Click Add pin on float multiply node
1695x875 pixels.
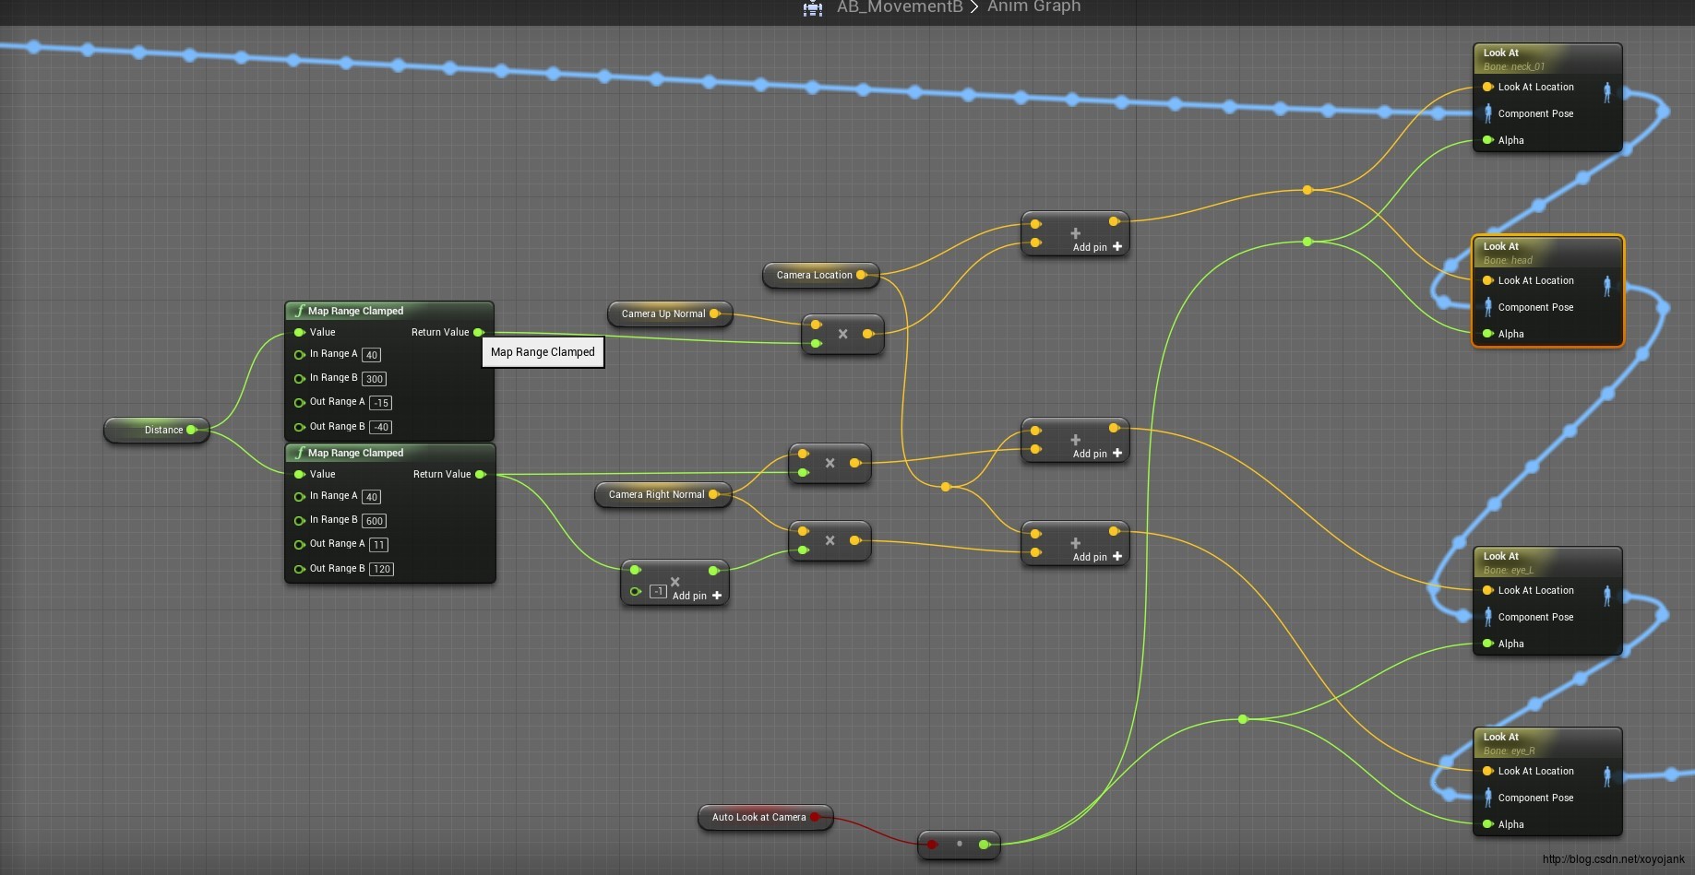[697, 596]
